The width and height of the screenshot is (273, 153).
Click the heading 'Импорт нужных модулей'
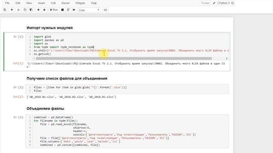point(49,28)
